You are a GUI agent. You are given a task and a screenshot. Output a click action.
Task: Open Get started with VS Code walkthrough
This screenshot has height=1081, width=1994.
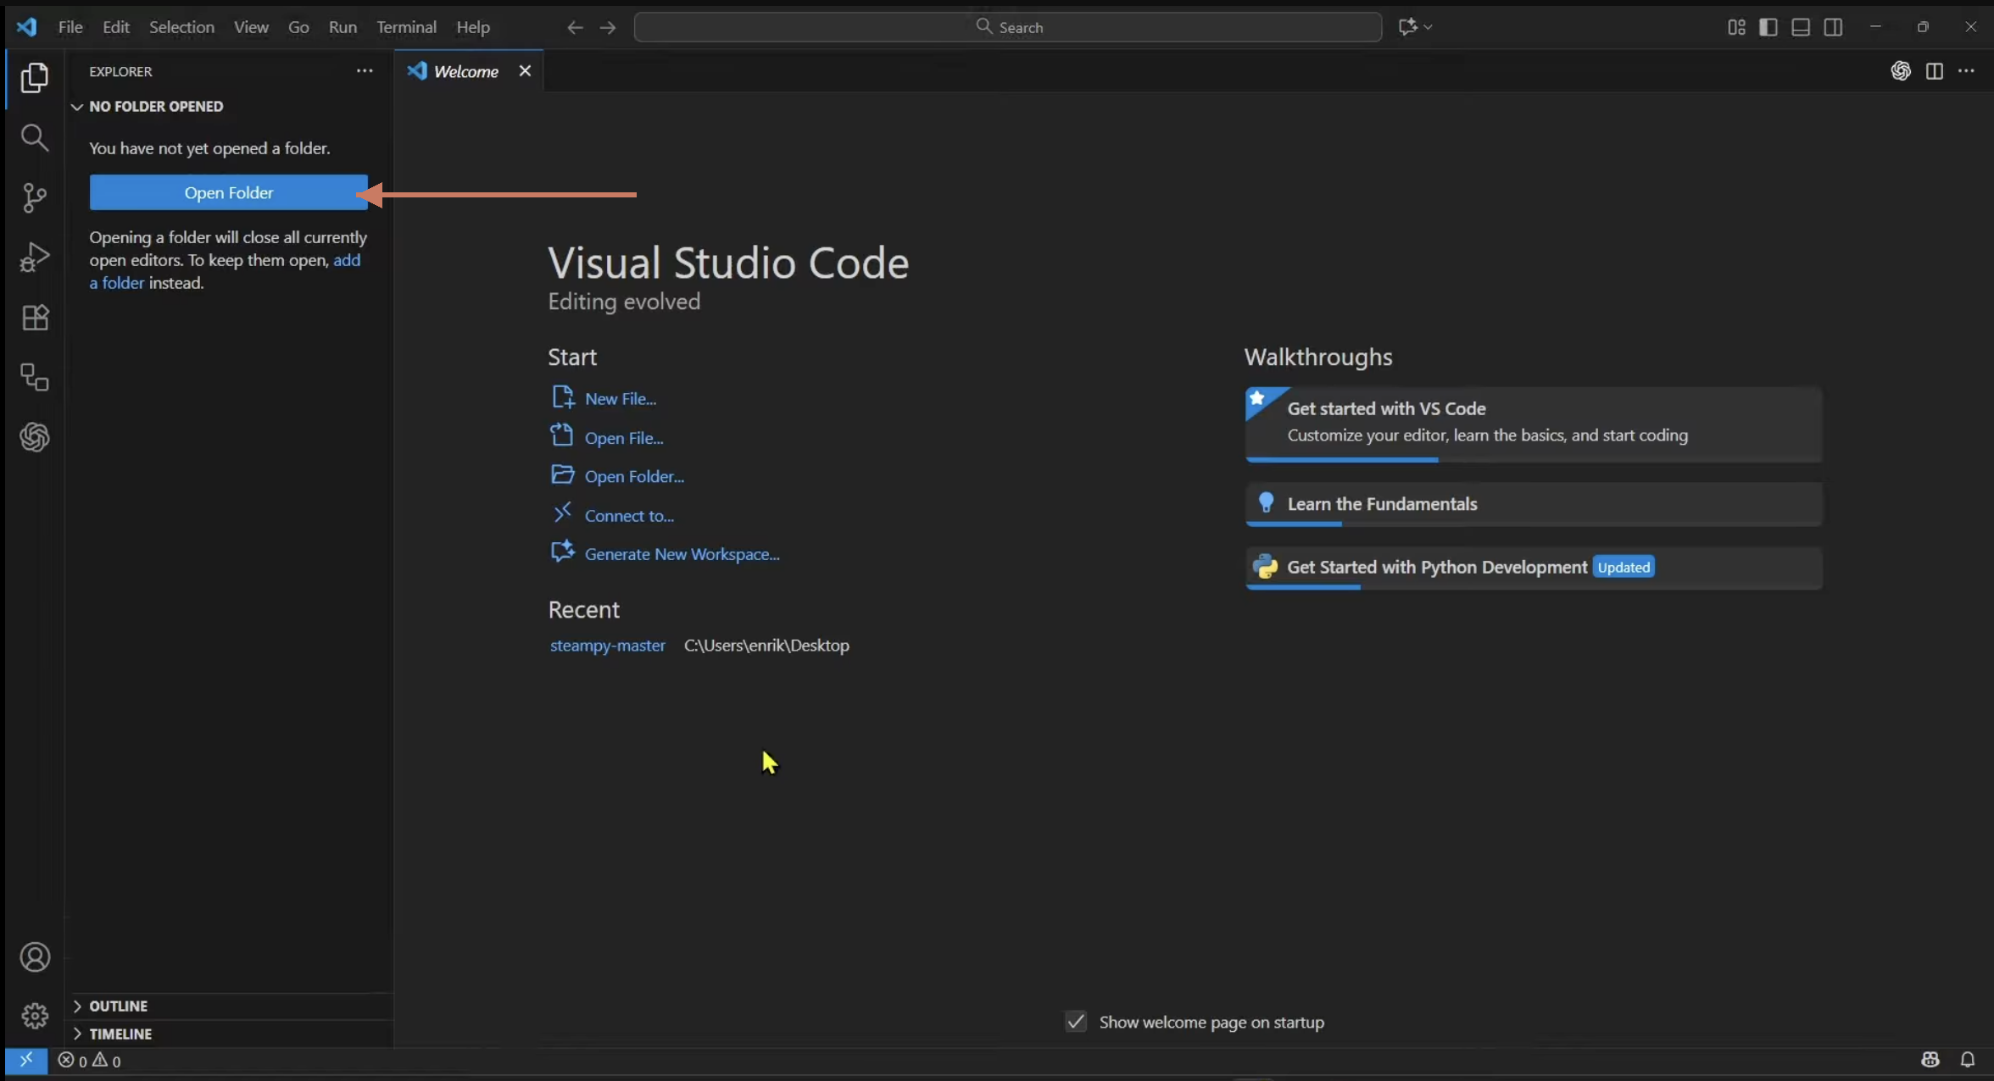(x=1533, y=424)
